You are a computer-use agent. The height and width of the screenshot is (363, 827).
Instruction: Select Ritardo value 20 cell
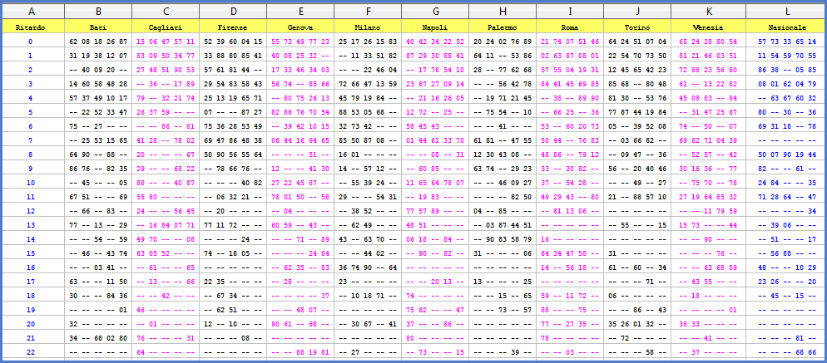point(33,324)
